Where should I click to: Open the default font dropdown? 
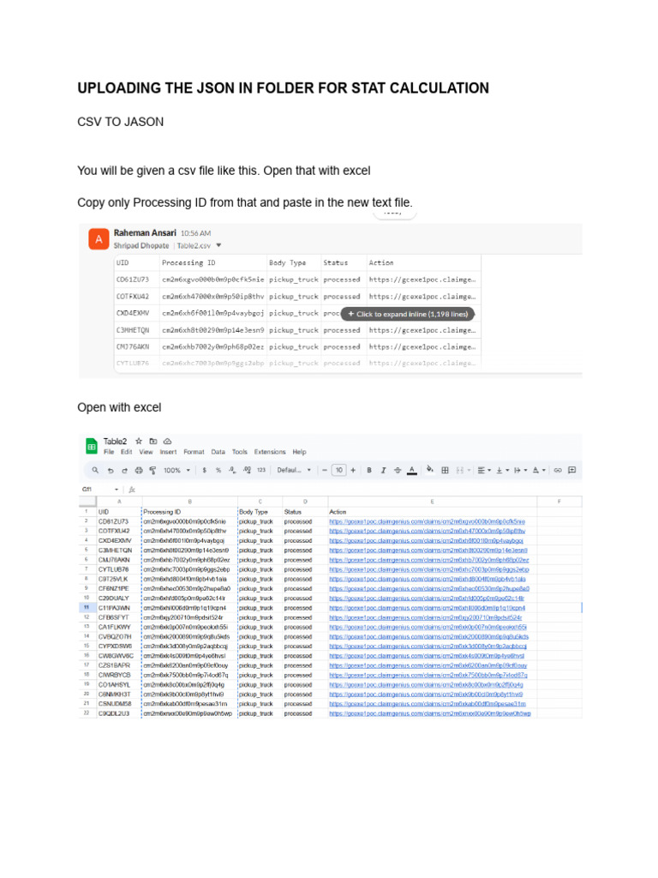pyautogui.click(x=296, y=470)
